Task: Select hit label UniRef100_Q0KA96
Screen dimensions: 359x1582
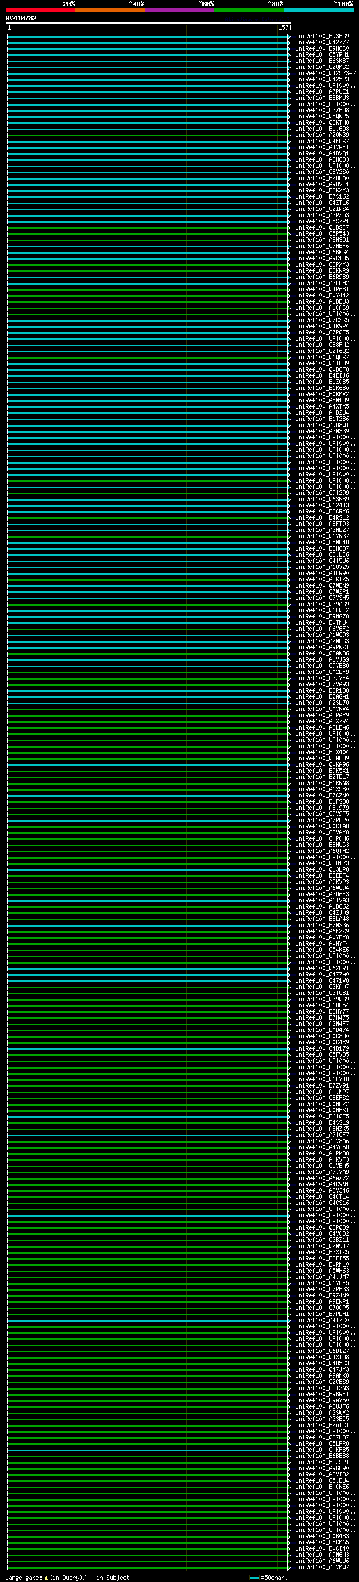Action: click(x=321, y=764)
